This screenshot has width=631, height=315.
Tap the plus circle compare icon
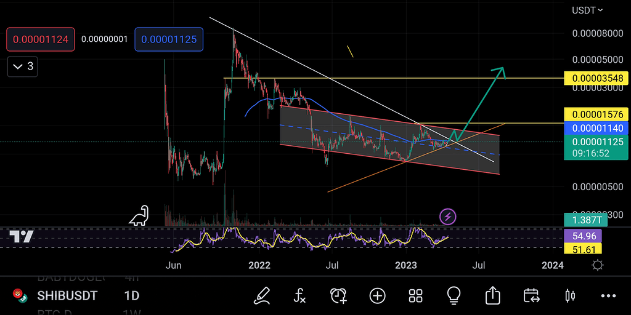pos(377,296)
